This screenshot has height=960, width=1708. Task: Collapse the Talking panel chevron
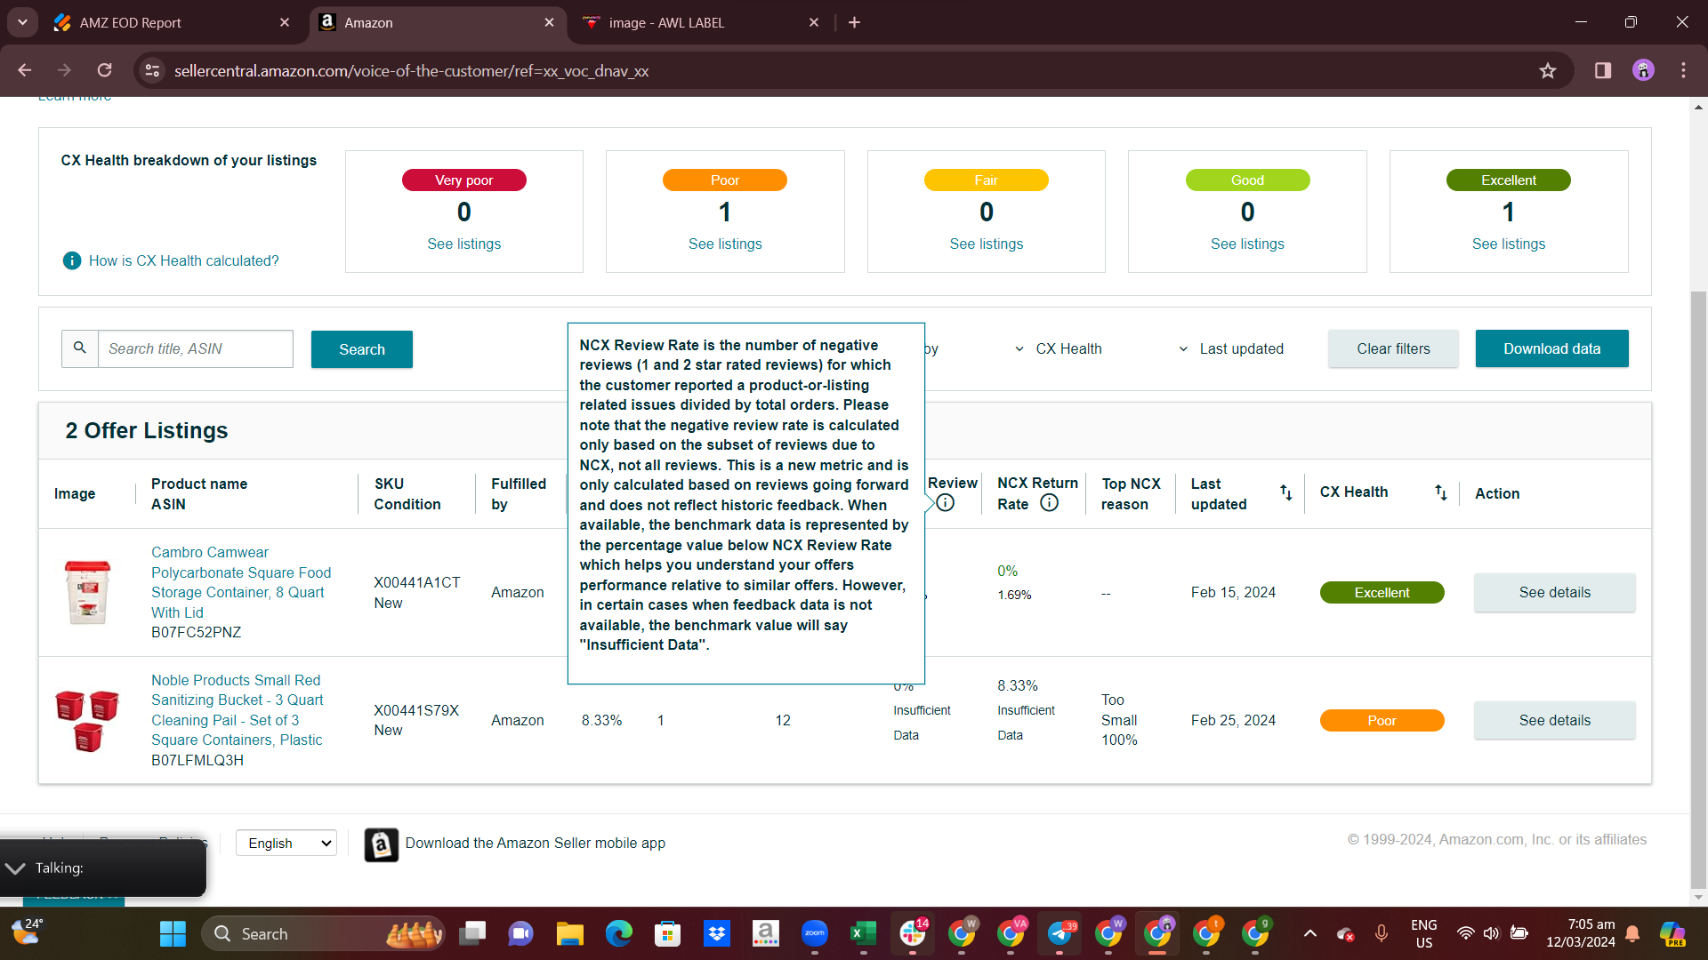(14, 868)
